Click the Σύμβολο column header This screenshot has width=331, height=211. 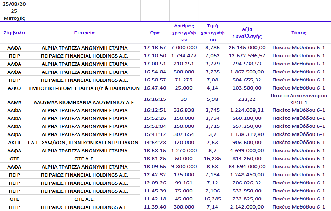14,33
